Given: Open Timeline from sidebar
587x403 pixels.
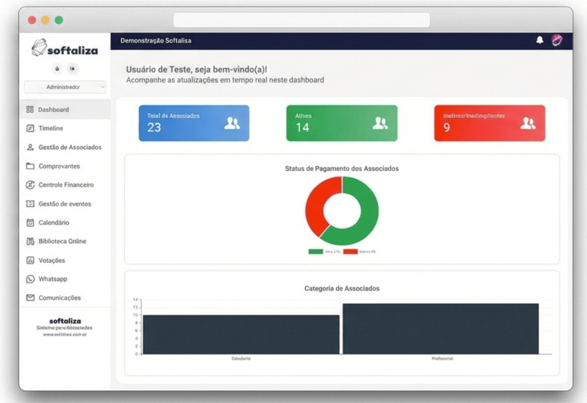Looking at the screenshot, I should pos(65,128).
